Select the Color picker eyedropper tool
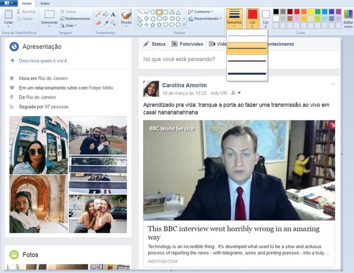 [105, 23]
